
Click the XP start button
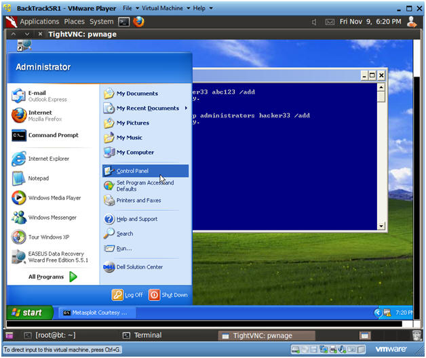30,313
